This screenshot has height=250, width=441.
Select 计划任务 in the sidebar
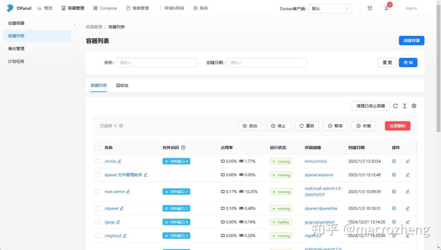tap(37, 61)
